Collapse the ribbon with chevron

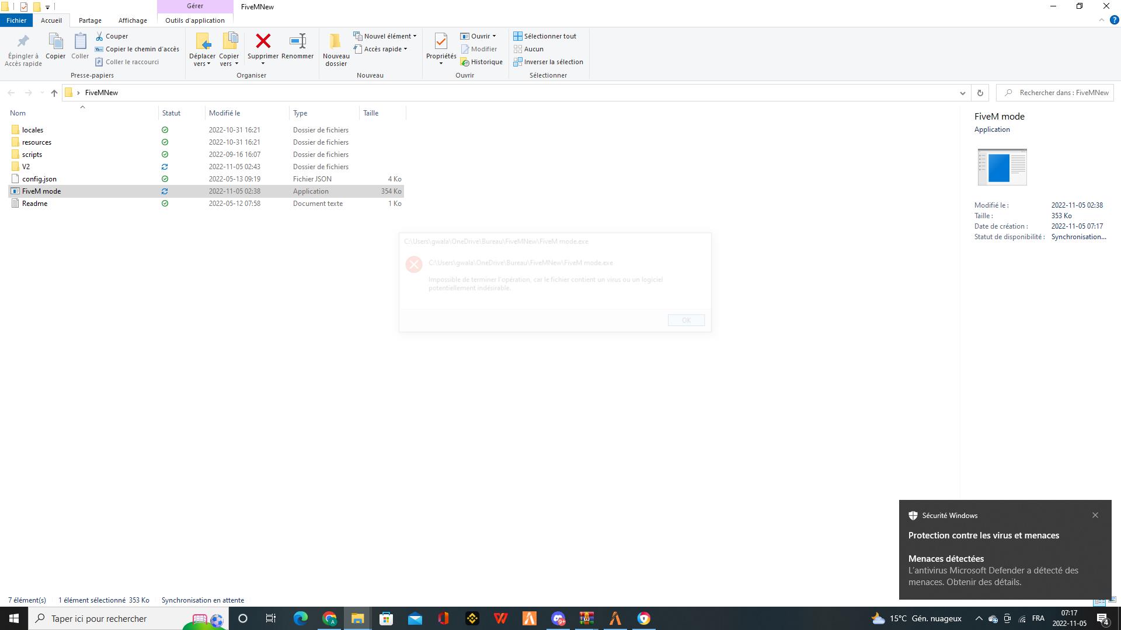(1102, 20)
